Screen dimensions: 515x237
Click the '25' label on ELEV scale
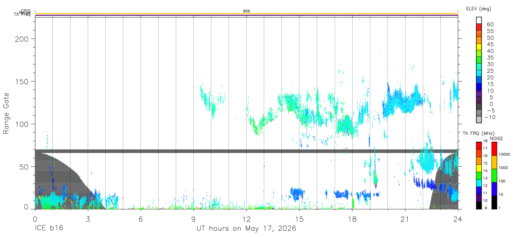(x=490, y=71)
